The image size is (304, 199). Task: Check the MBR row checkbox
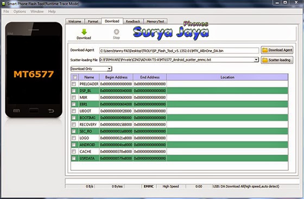(x=74, y=98)
